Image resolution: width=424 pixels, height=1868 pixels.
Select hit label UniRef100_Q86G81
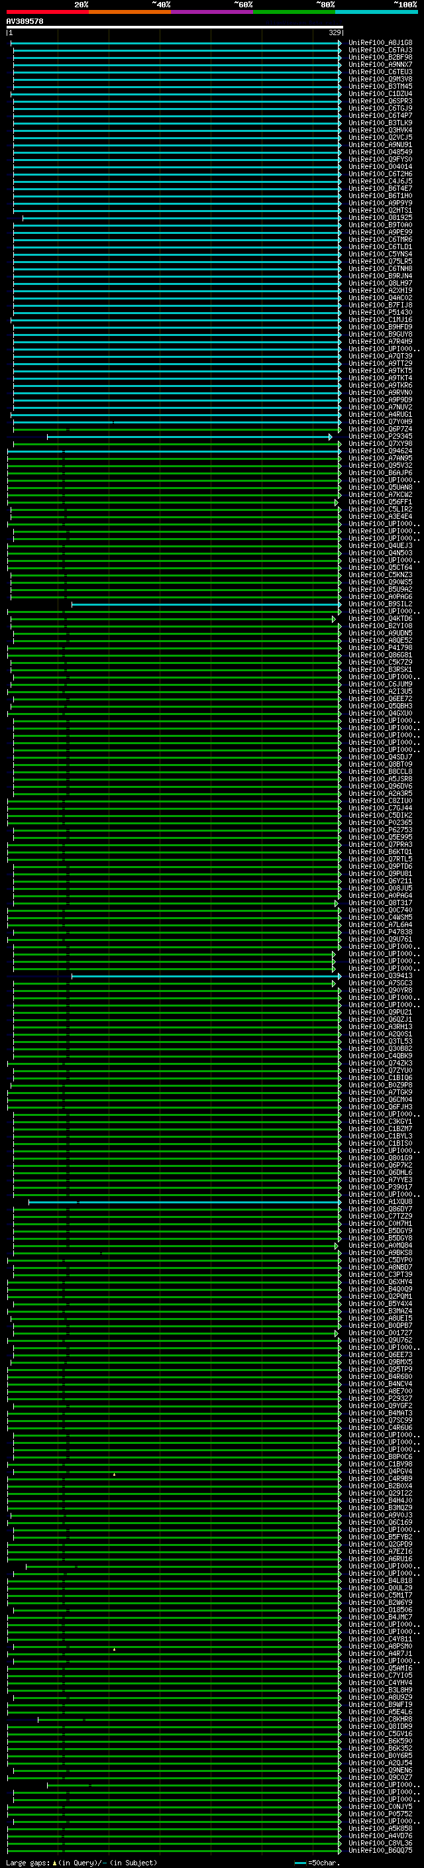tap(380, 655)
